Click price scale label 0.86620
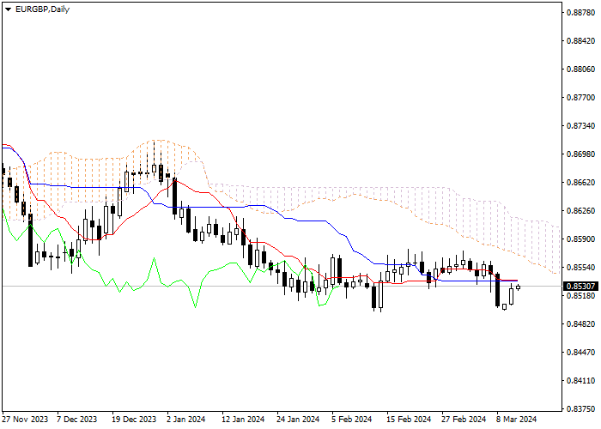 point(580,182)
